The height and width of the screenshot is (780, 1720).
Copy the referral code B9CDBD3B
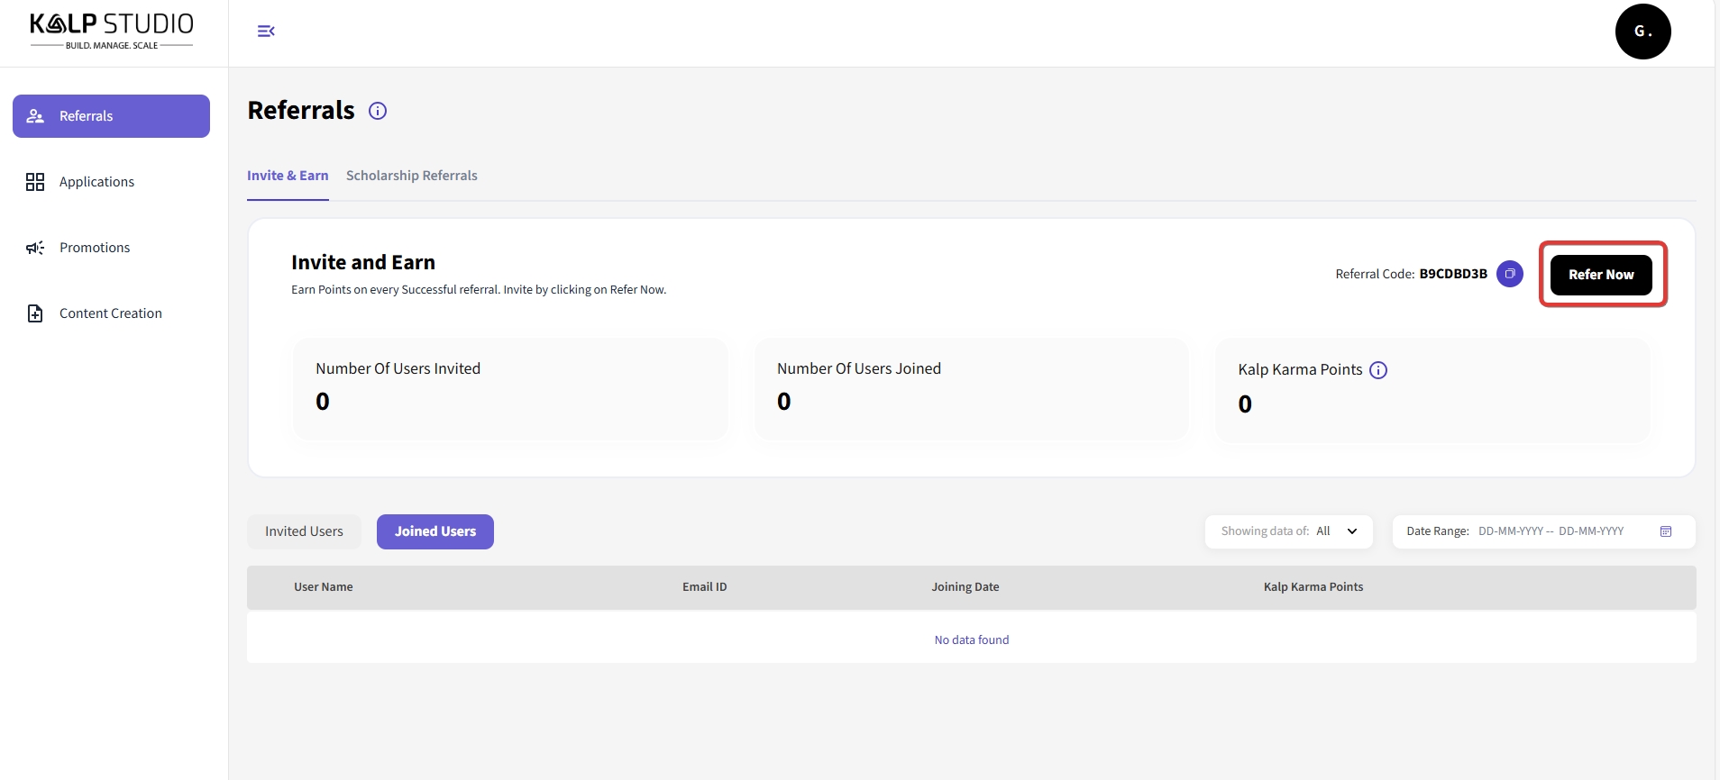point(1509,274)
